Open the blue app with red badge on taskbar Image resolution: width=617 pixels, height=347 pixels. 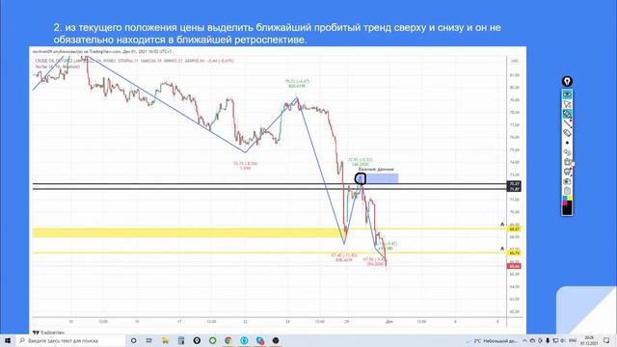pyautogui.click(x=260, y=340)
